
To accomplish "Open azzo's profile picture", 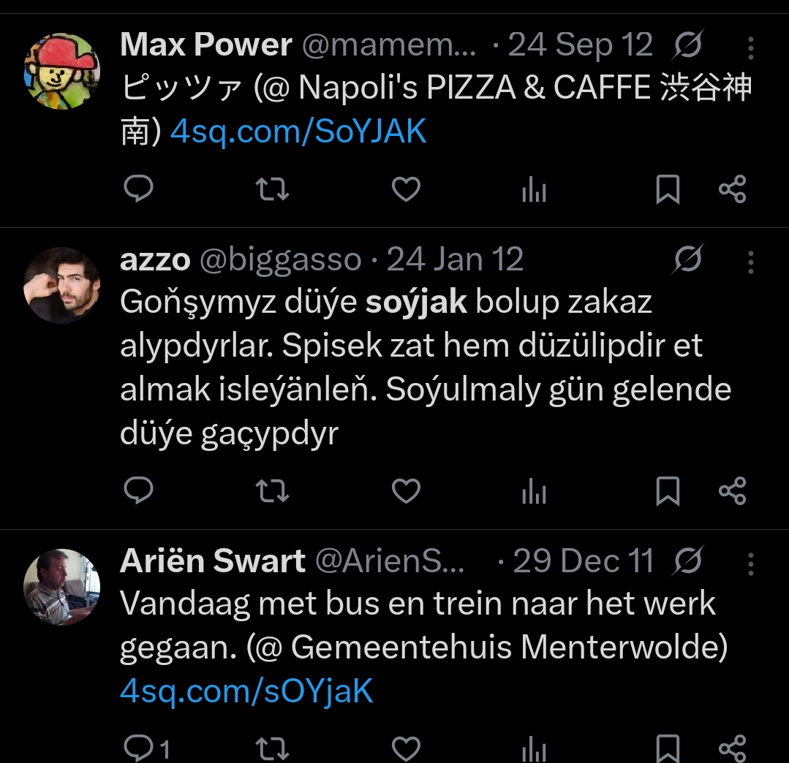I will coord(62,285).
